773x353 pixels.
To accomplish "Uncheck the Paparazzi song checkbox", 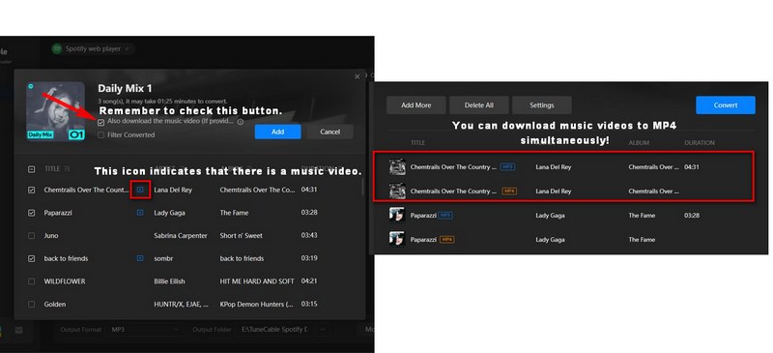I will [x=32, y=213].
